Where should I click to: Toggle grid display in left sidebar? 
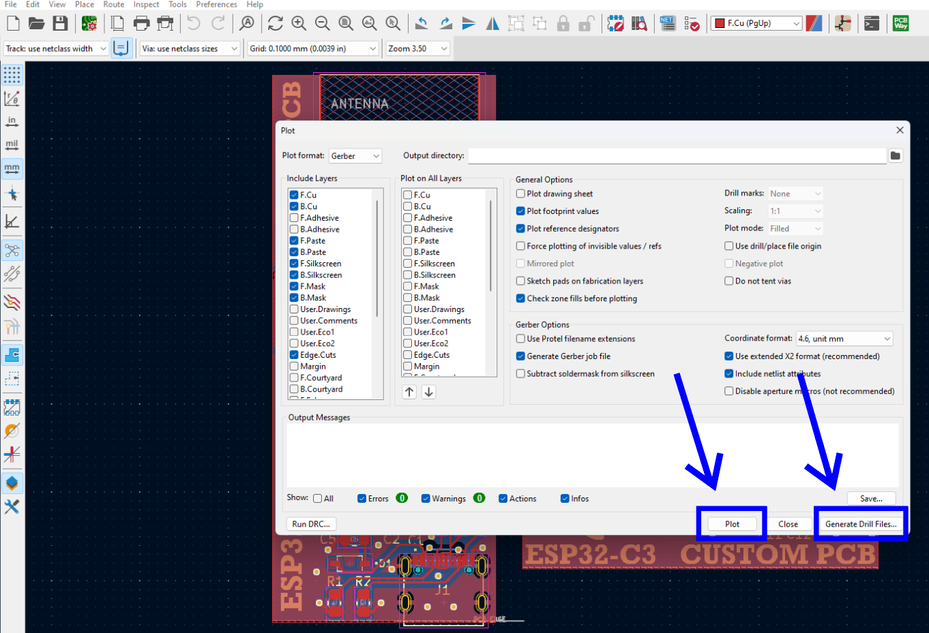(x=12, y=75)
